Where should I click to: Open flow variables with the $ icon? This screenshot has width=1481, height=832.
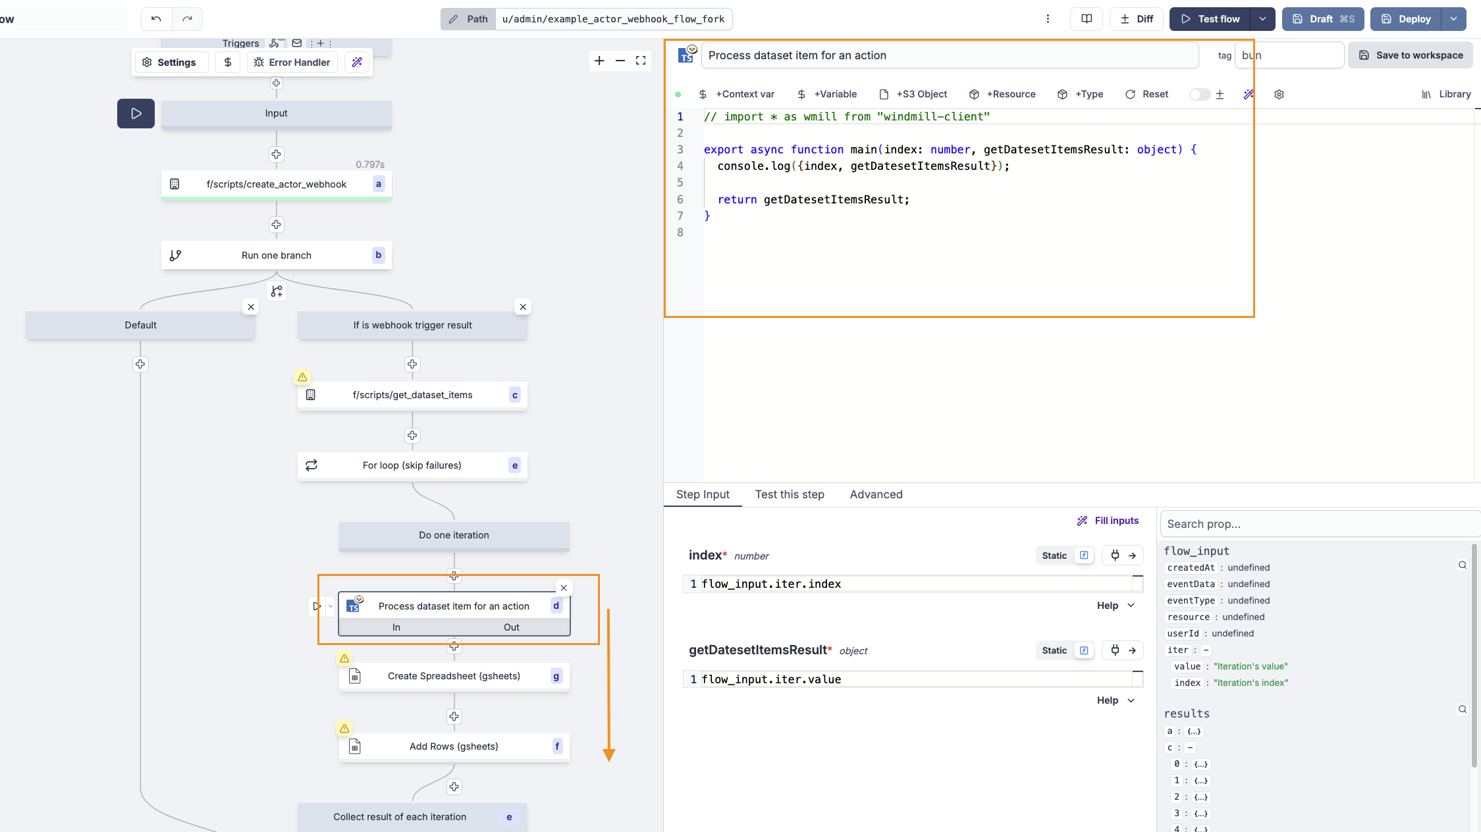coord(228,62)
